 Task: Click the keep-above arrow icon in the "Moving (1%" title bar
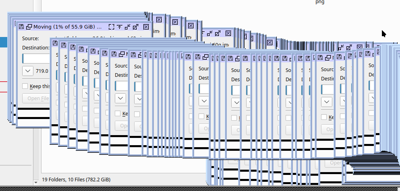pyautogui.click(x=120, y=27)
